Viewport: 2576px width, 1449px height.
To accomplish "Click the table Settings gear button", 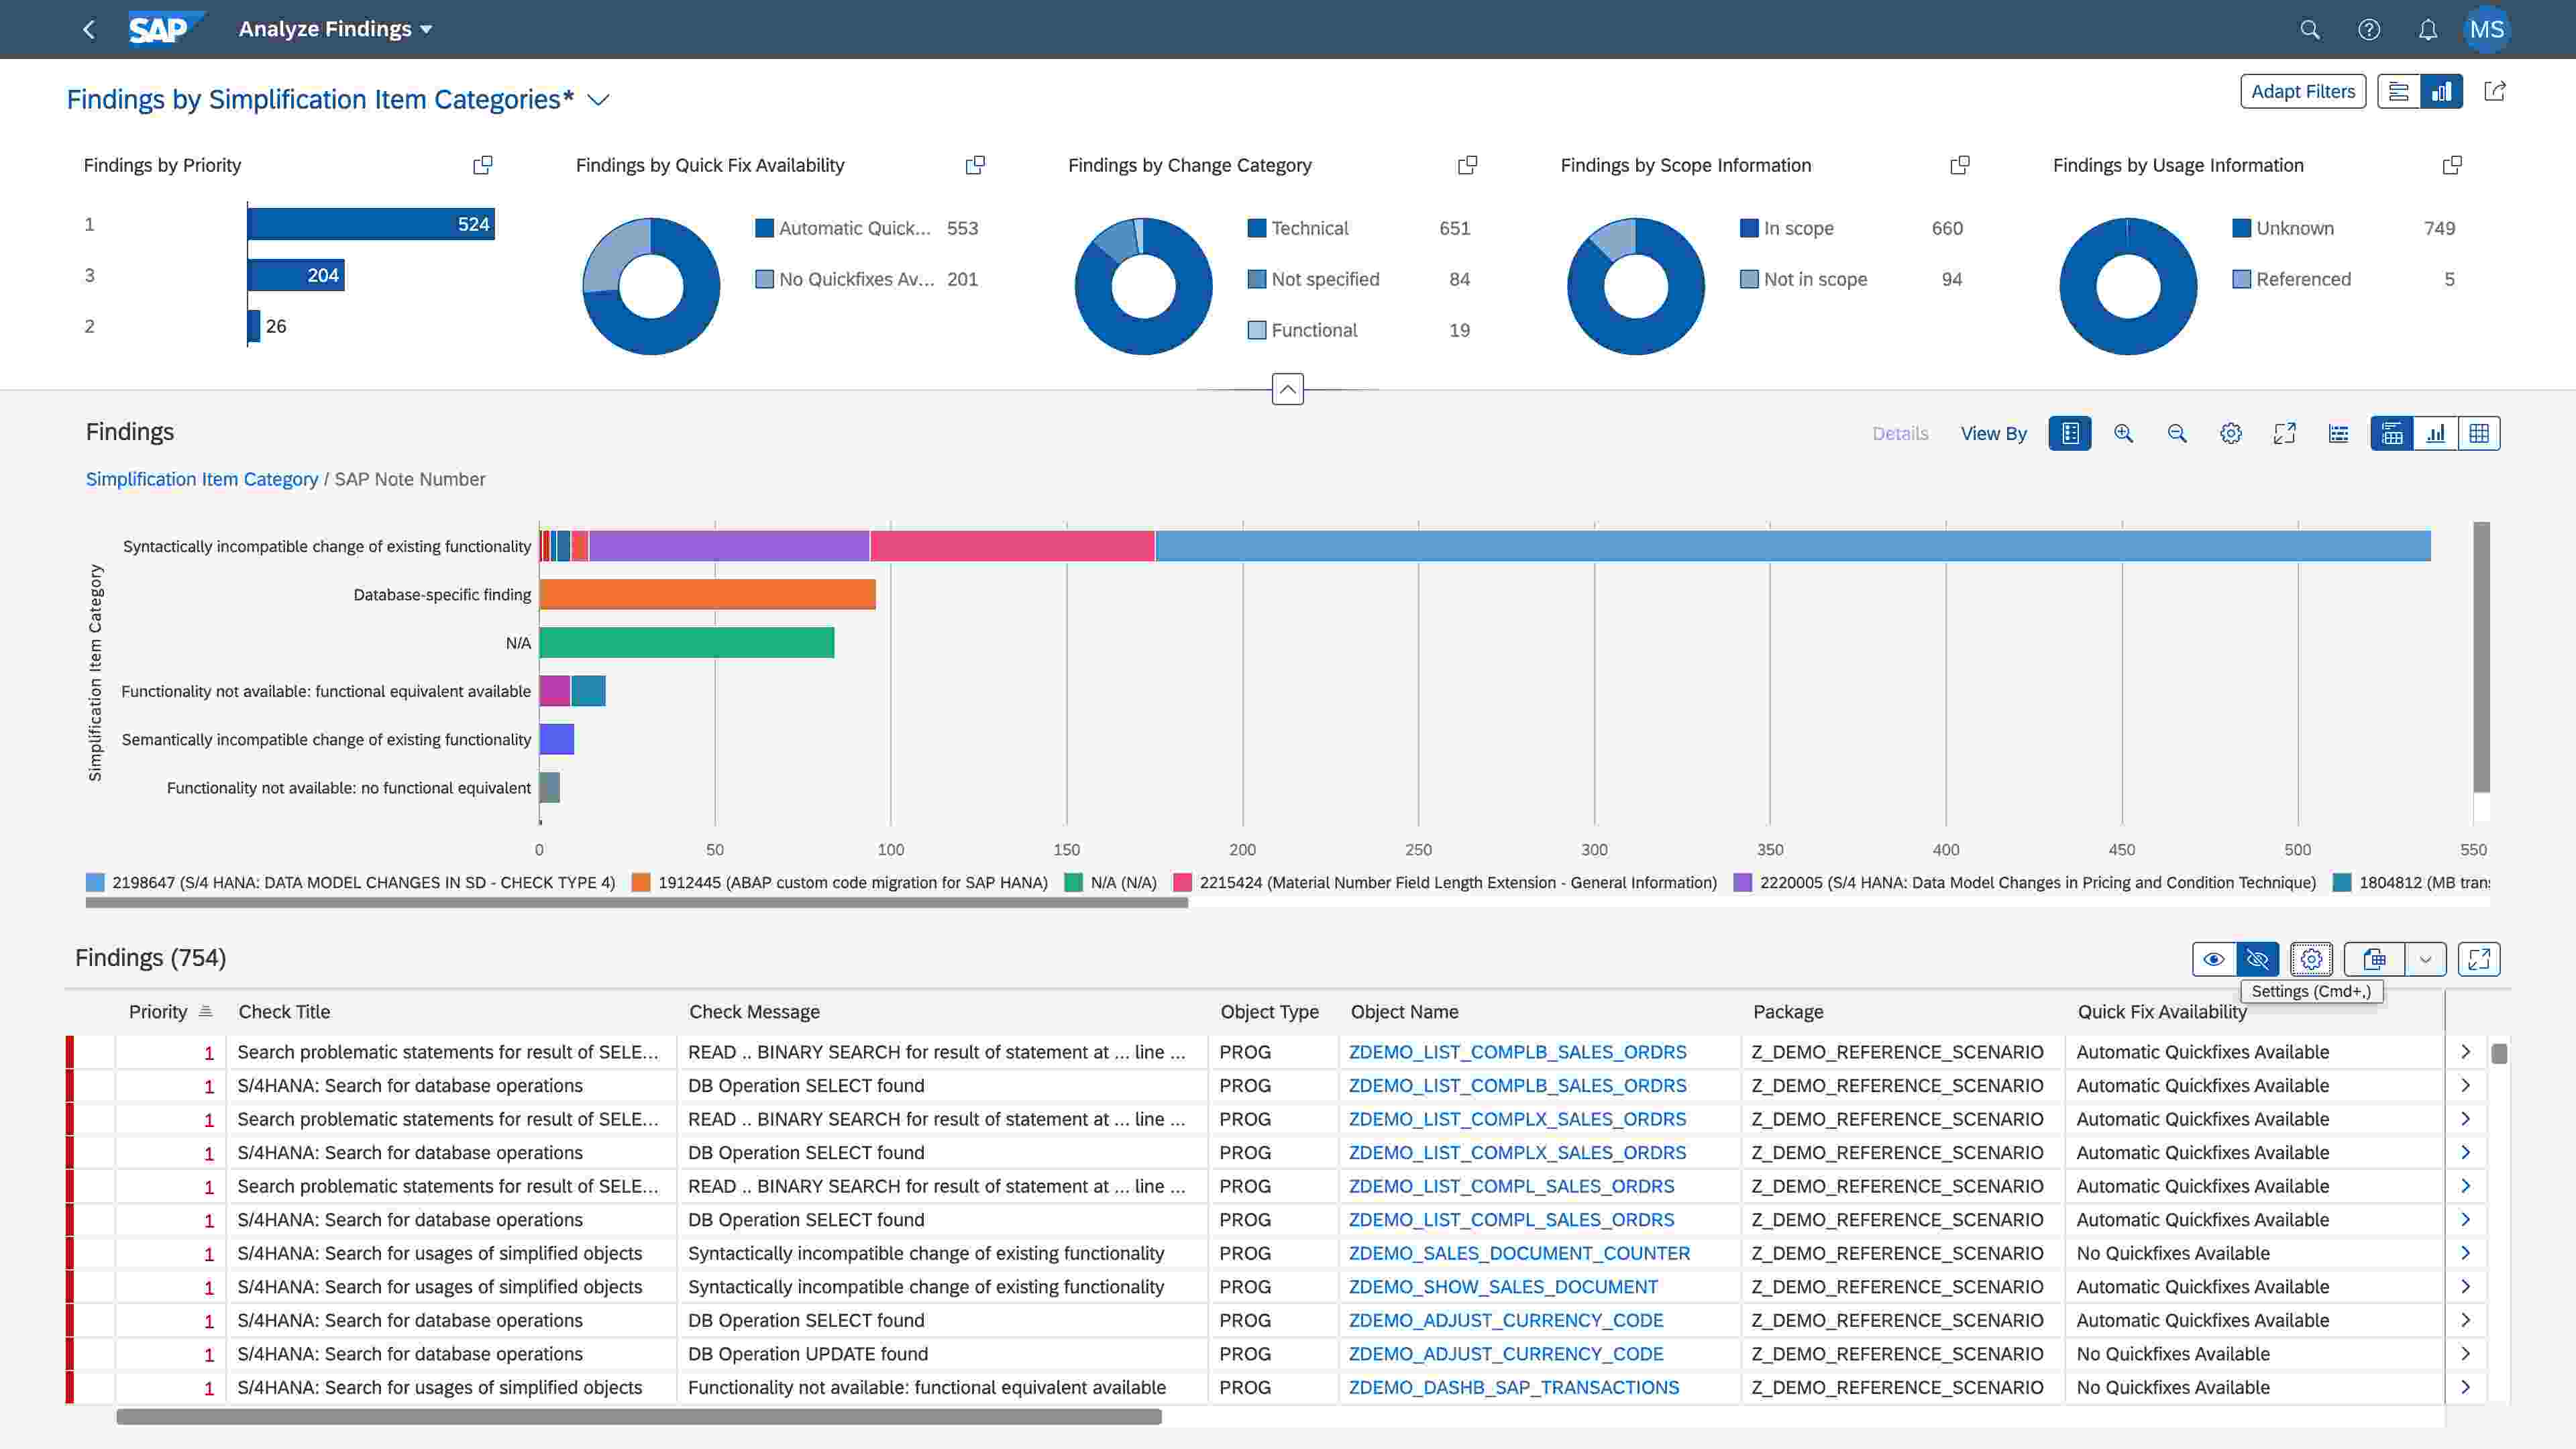I will (x=2311, y=959).
